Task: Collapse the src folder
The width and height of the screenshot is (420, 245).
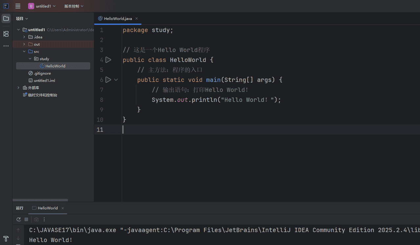Action: 24,51
